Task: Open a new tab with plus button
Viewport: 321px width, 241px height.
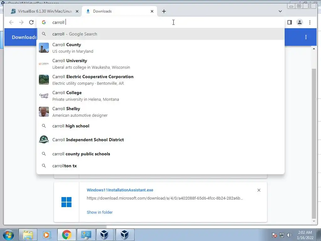Action: point(164,11)
